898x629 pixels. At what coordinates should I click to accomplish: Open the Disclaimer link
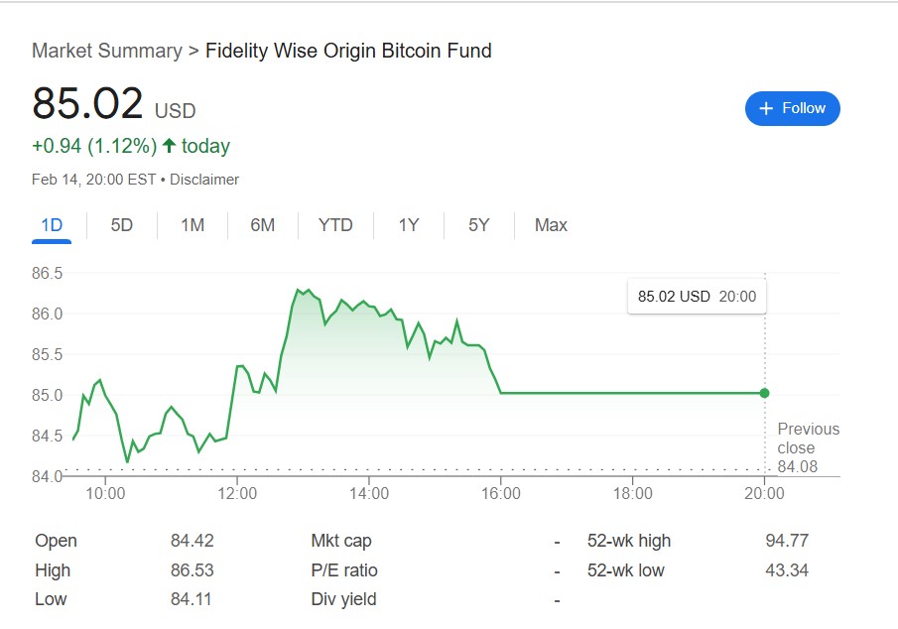point(204,180)
